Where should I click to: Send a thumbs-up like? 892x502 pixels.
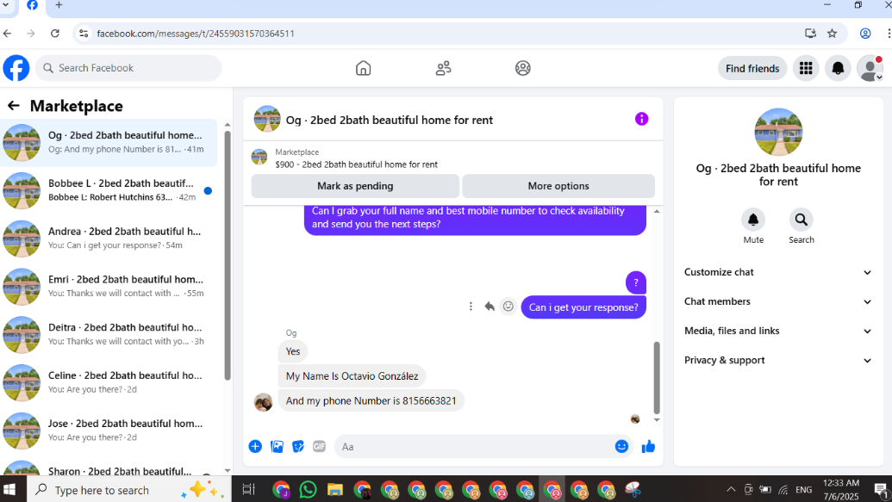tap(648, 447)
